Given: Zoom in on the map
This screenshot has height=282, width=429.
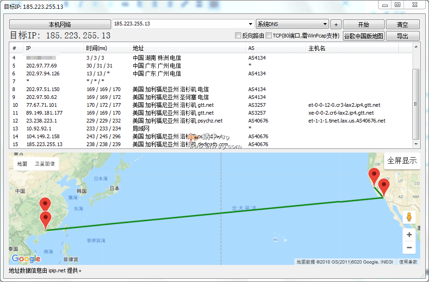Looking at the screenshot, I should click(409, 235).
